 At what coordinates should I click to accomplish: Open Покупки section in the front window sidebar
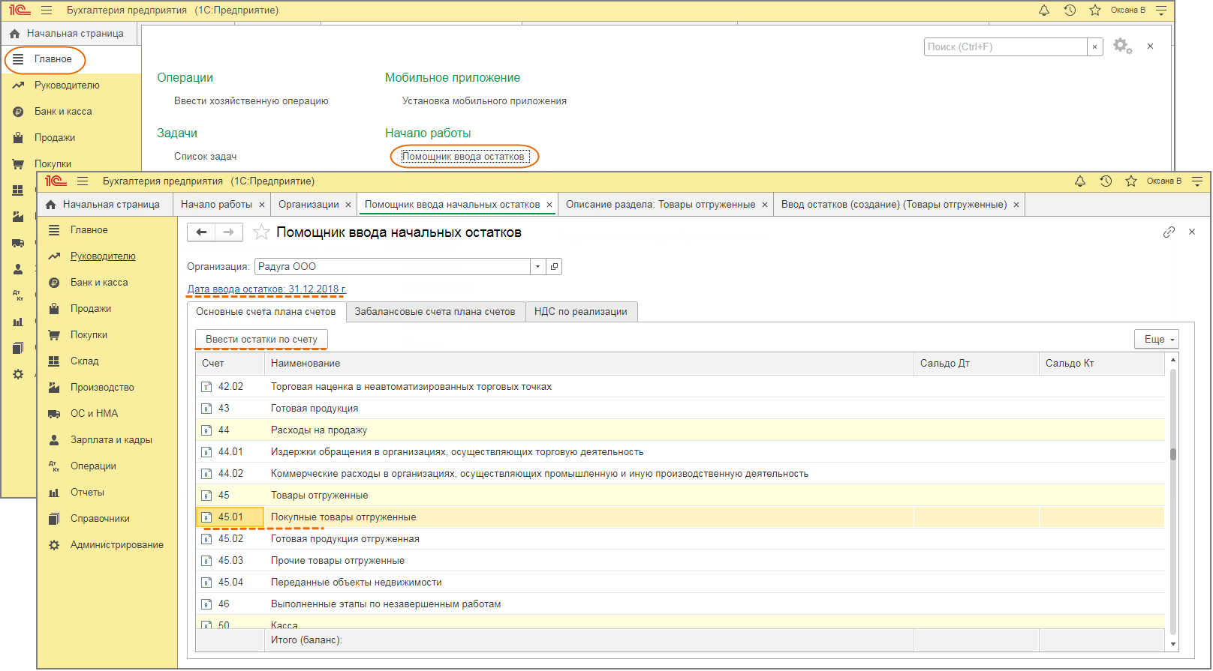coord(89,335)
